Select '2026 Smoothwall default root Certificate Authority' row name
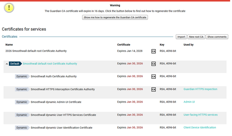Screen dimensions: 232x136 point(36,51)
